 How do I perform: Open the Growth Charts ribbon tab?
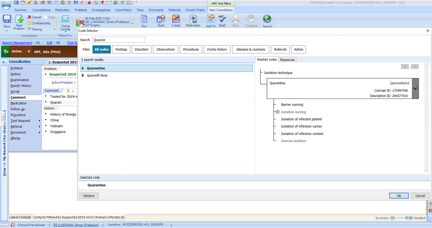195,10
